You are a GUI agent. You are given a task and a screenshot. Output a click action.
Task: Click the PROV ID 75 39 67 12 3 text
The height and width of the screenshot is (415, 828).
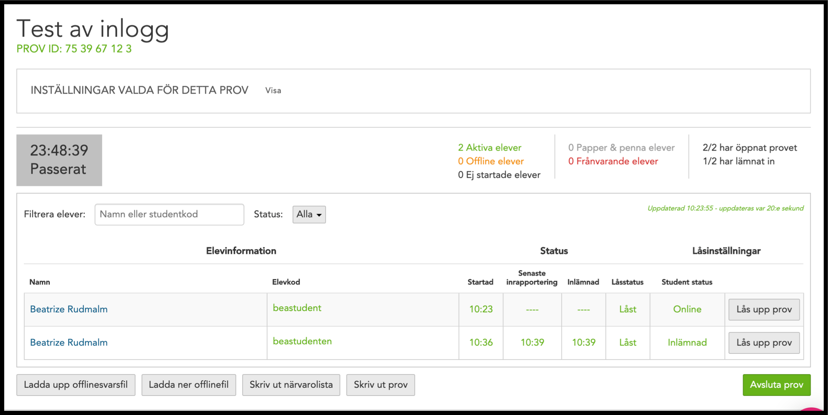coord(74,49)
